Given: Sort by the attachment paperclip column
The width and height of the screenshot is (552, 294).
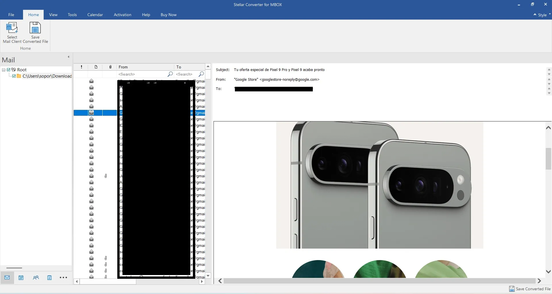Looking at the screenshot, I should (110, 67).
